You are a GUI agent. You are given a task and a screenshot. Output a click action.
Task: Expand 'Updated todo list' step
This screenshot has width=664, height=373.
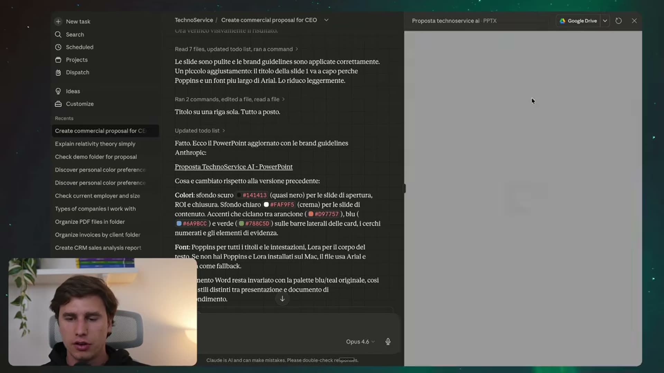point(200,131)
